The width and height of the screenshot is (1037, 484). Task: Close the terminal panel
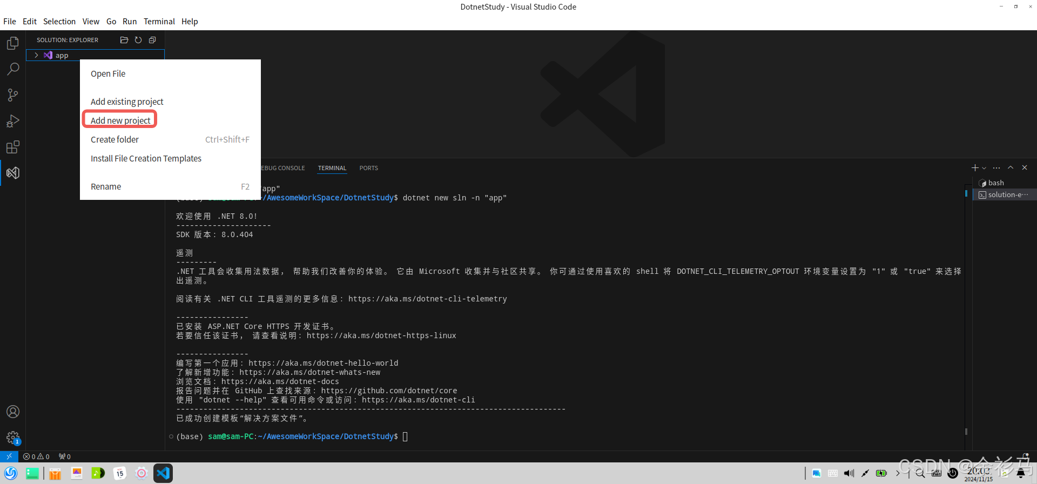(x=1025, y=168)
